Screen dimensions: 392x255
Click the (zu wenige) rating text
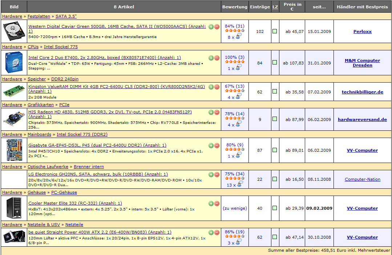(x=235, y=208)
